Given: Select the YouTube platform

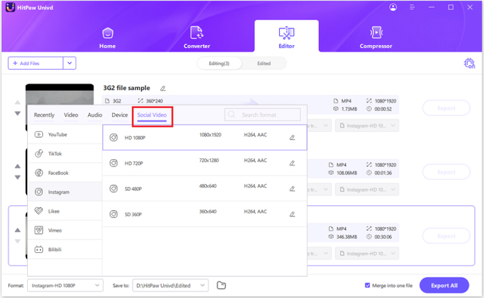Looking at the screenshot, I should click(x=57, y=134).
